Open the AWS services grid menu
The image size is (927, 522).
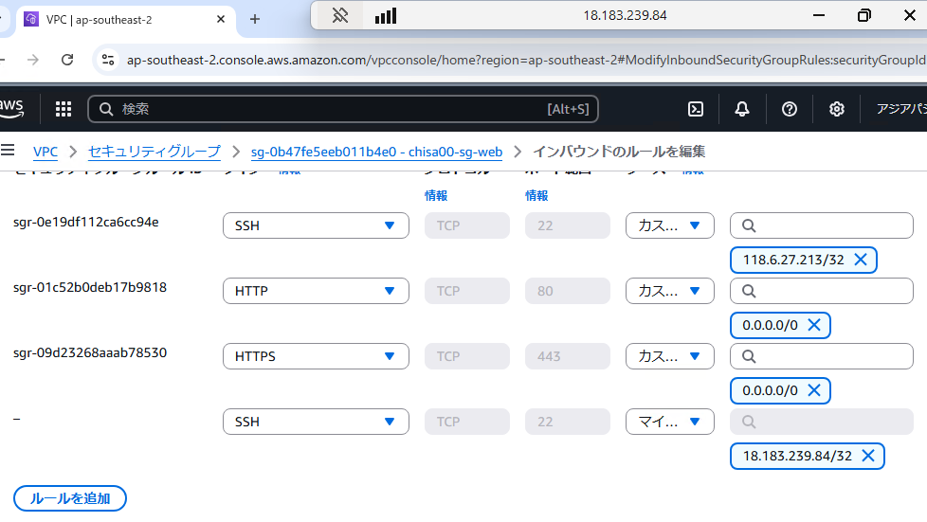[64, 109]
